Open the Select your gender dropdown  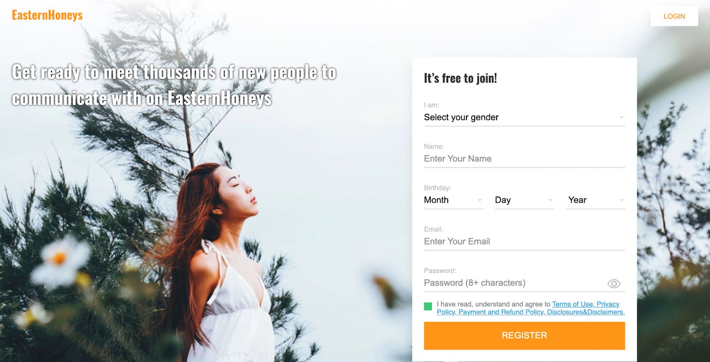tap(524, 118)
